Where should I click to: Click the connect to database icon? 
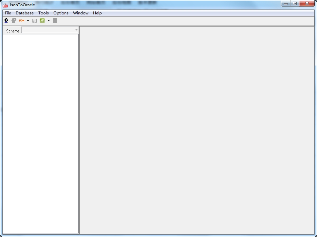click(x=6, y=21)
